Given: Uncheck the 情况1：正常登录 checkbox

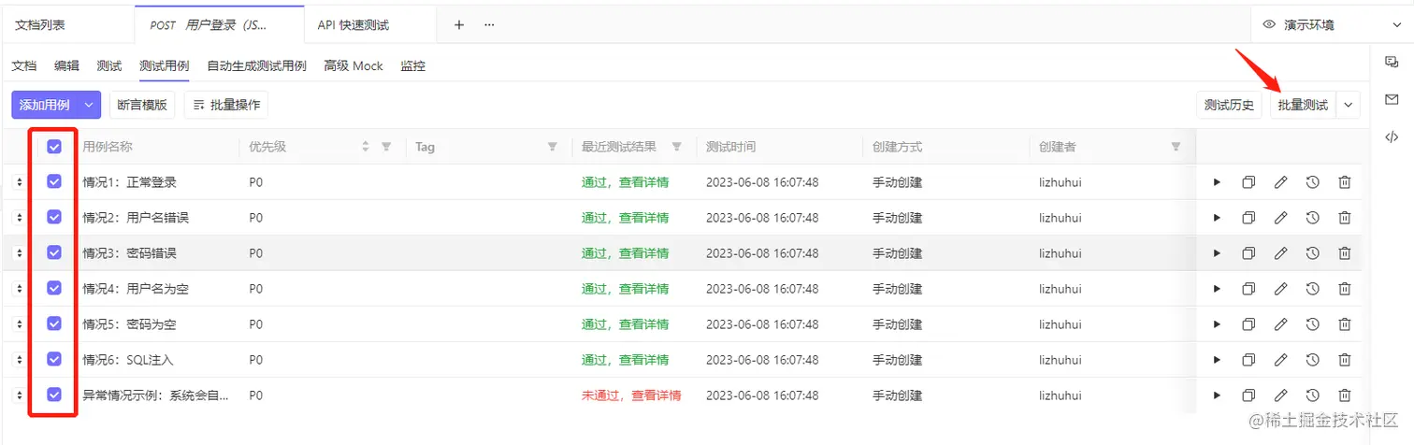Looking at the screenshot, I should tap(54, 181).
